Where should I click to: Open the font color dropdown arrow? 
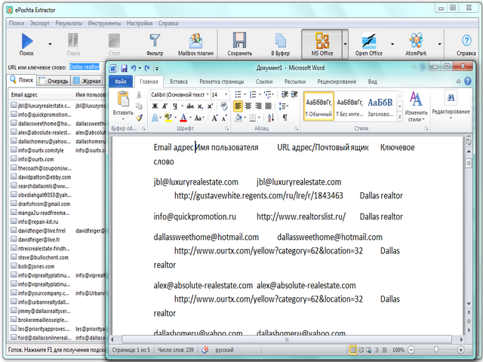pyautogui.click(x=190, y=118)
